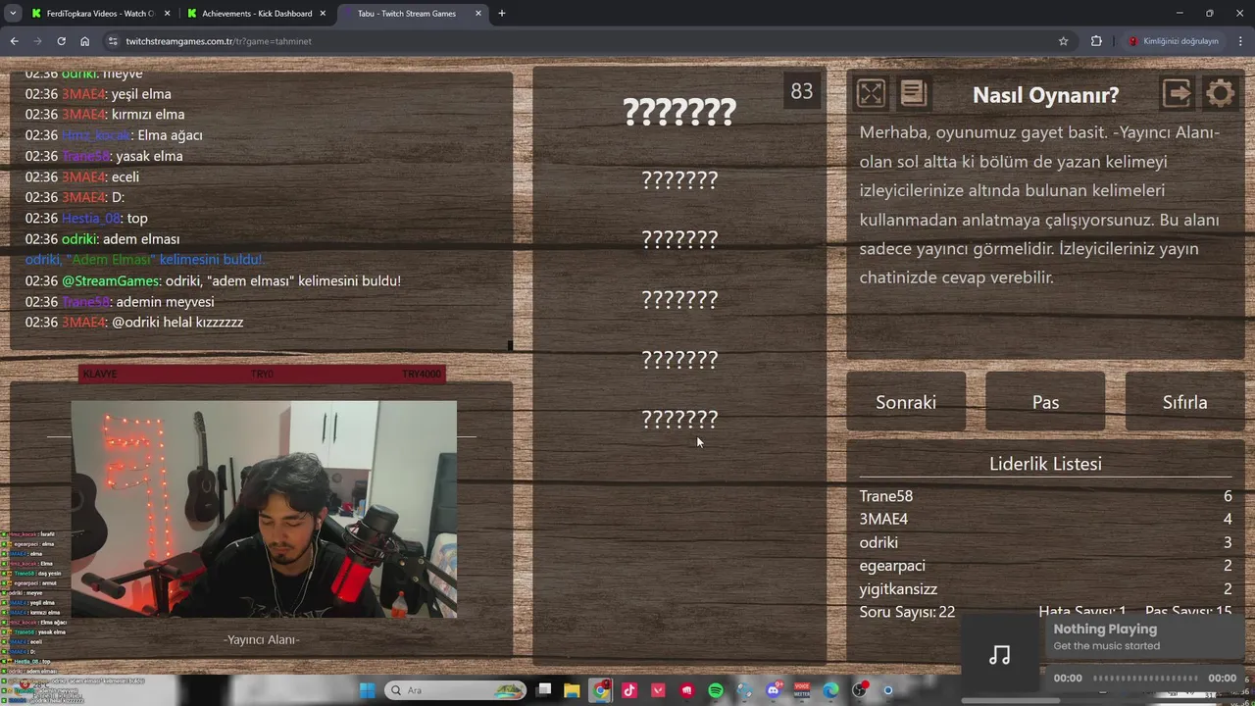Click the Windows taskbar Ara search box
The image size is (1255, 706).
tap(456, 690)
